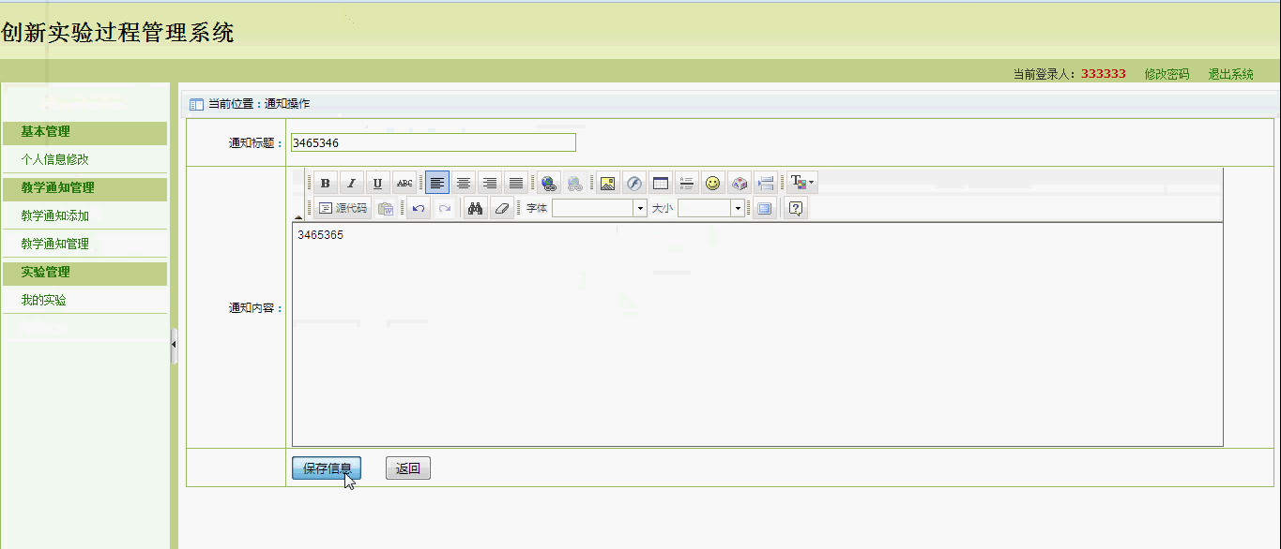Toggle underline formatting in the editor
This screenshot has height=549, width=1281.
tap(378, 184)
